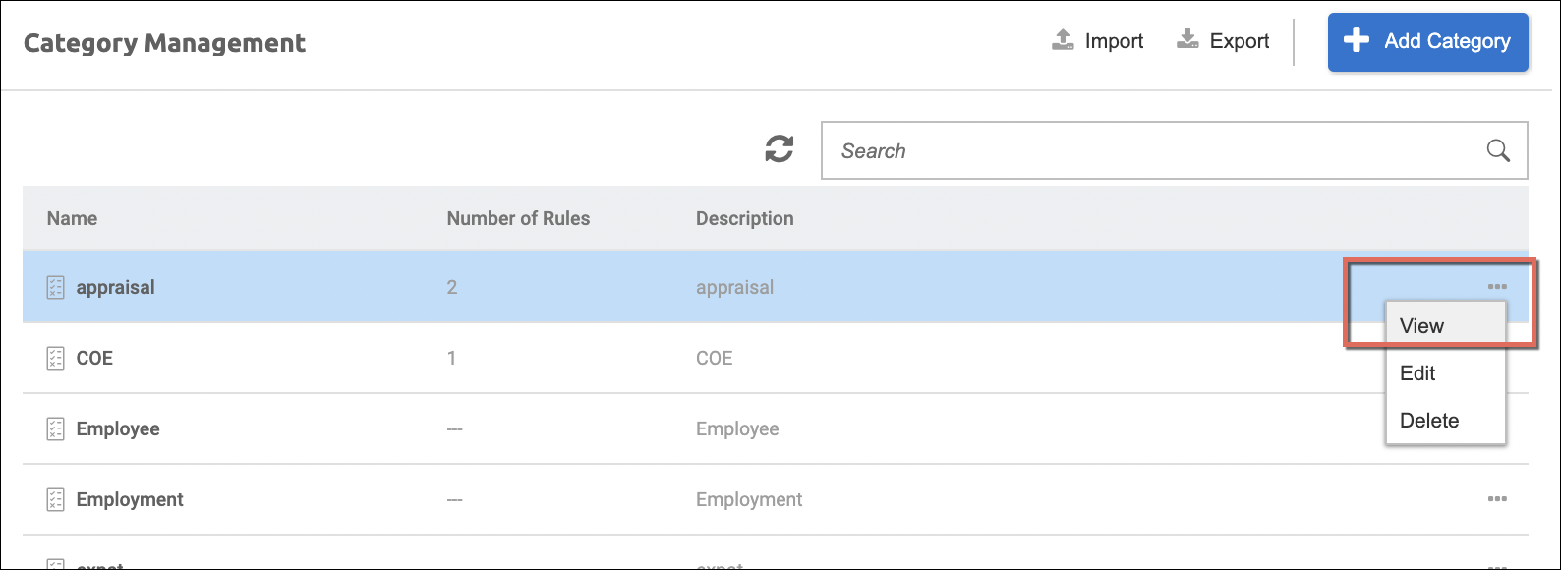Click the Import text link
Viewport: 1561px width, 570px height.
1114,41
